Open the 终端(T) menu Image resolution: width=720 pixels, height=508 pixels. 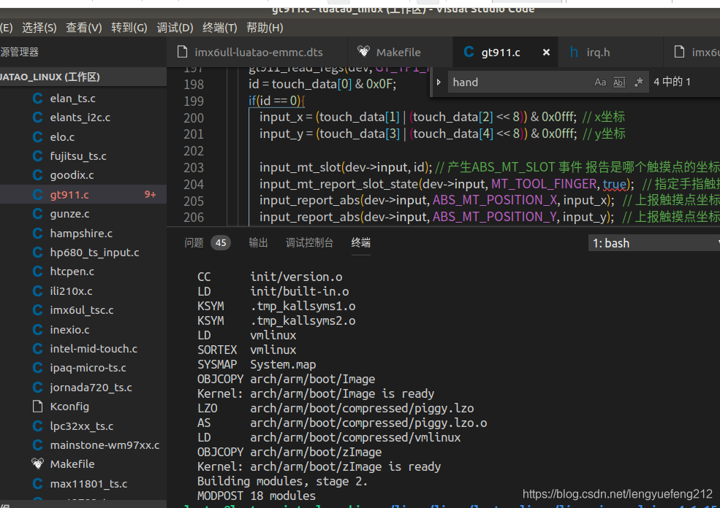pos(220,28)
